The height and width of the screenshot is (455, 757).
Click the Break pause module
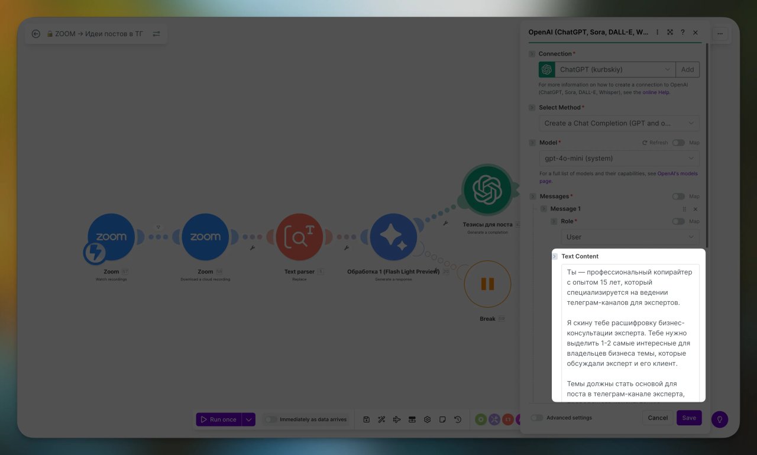[487, 284]
